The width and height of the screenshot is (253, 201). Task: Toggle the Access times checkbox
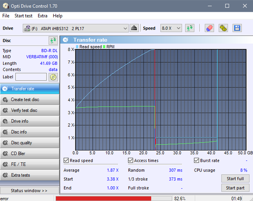(x=131, y=160)
